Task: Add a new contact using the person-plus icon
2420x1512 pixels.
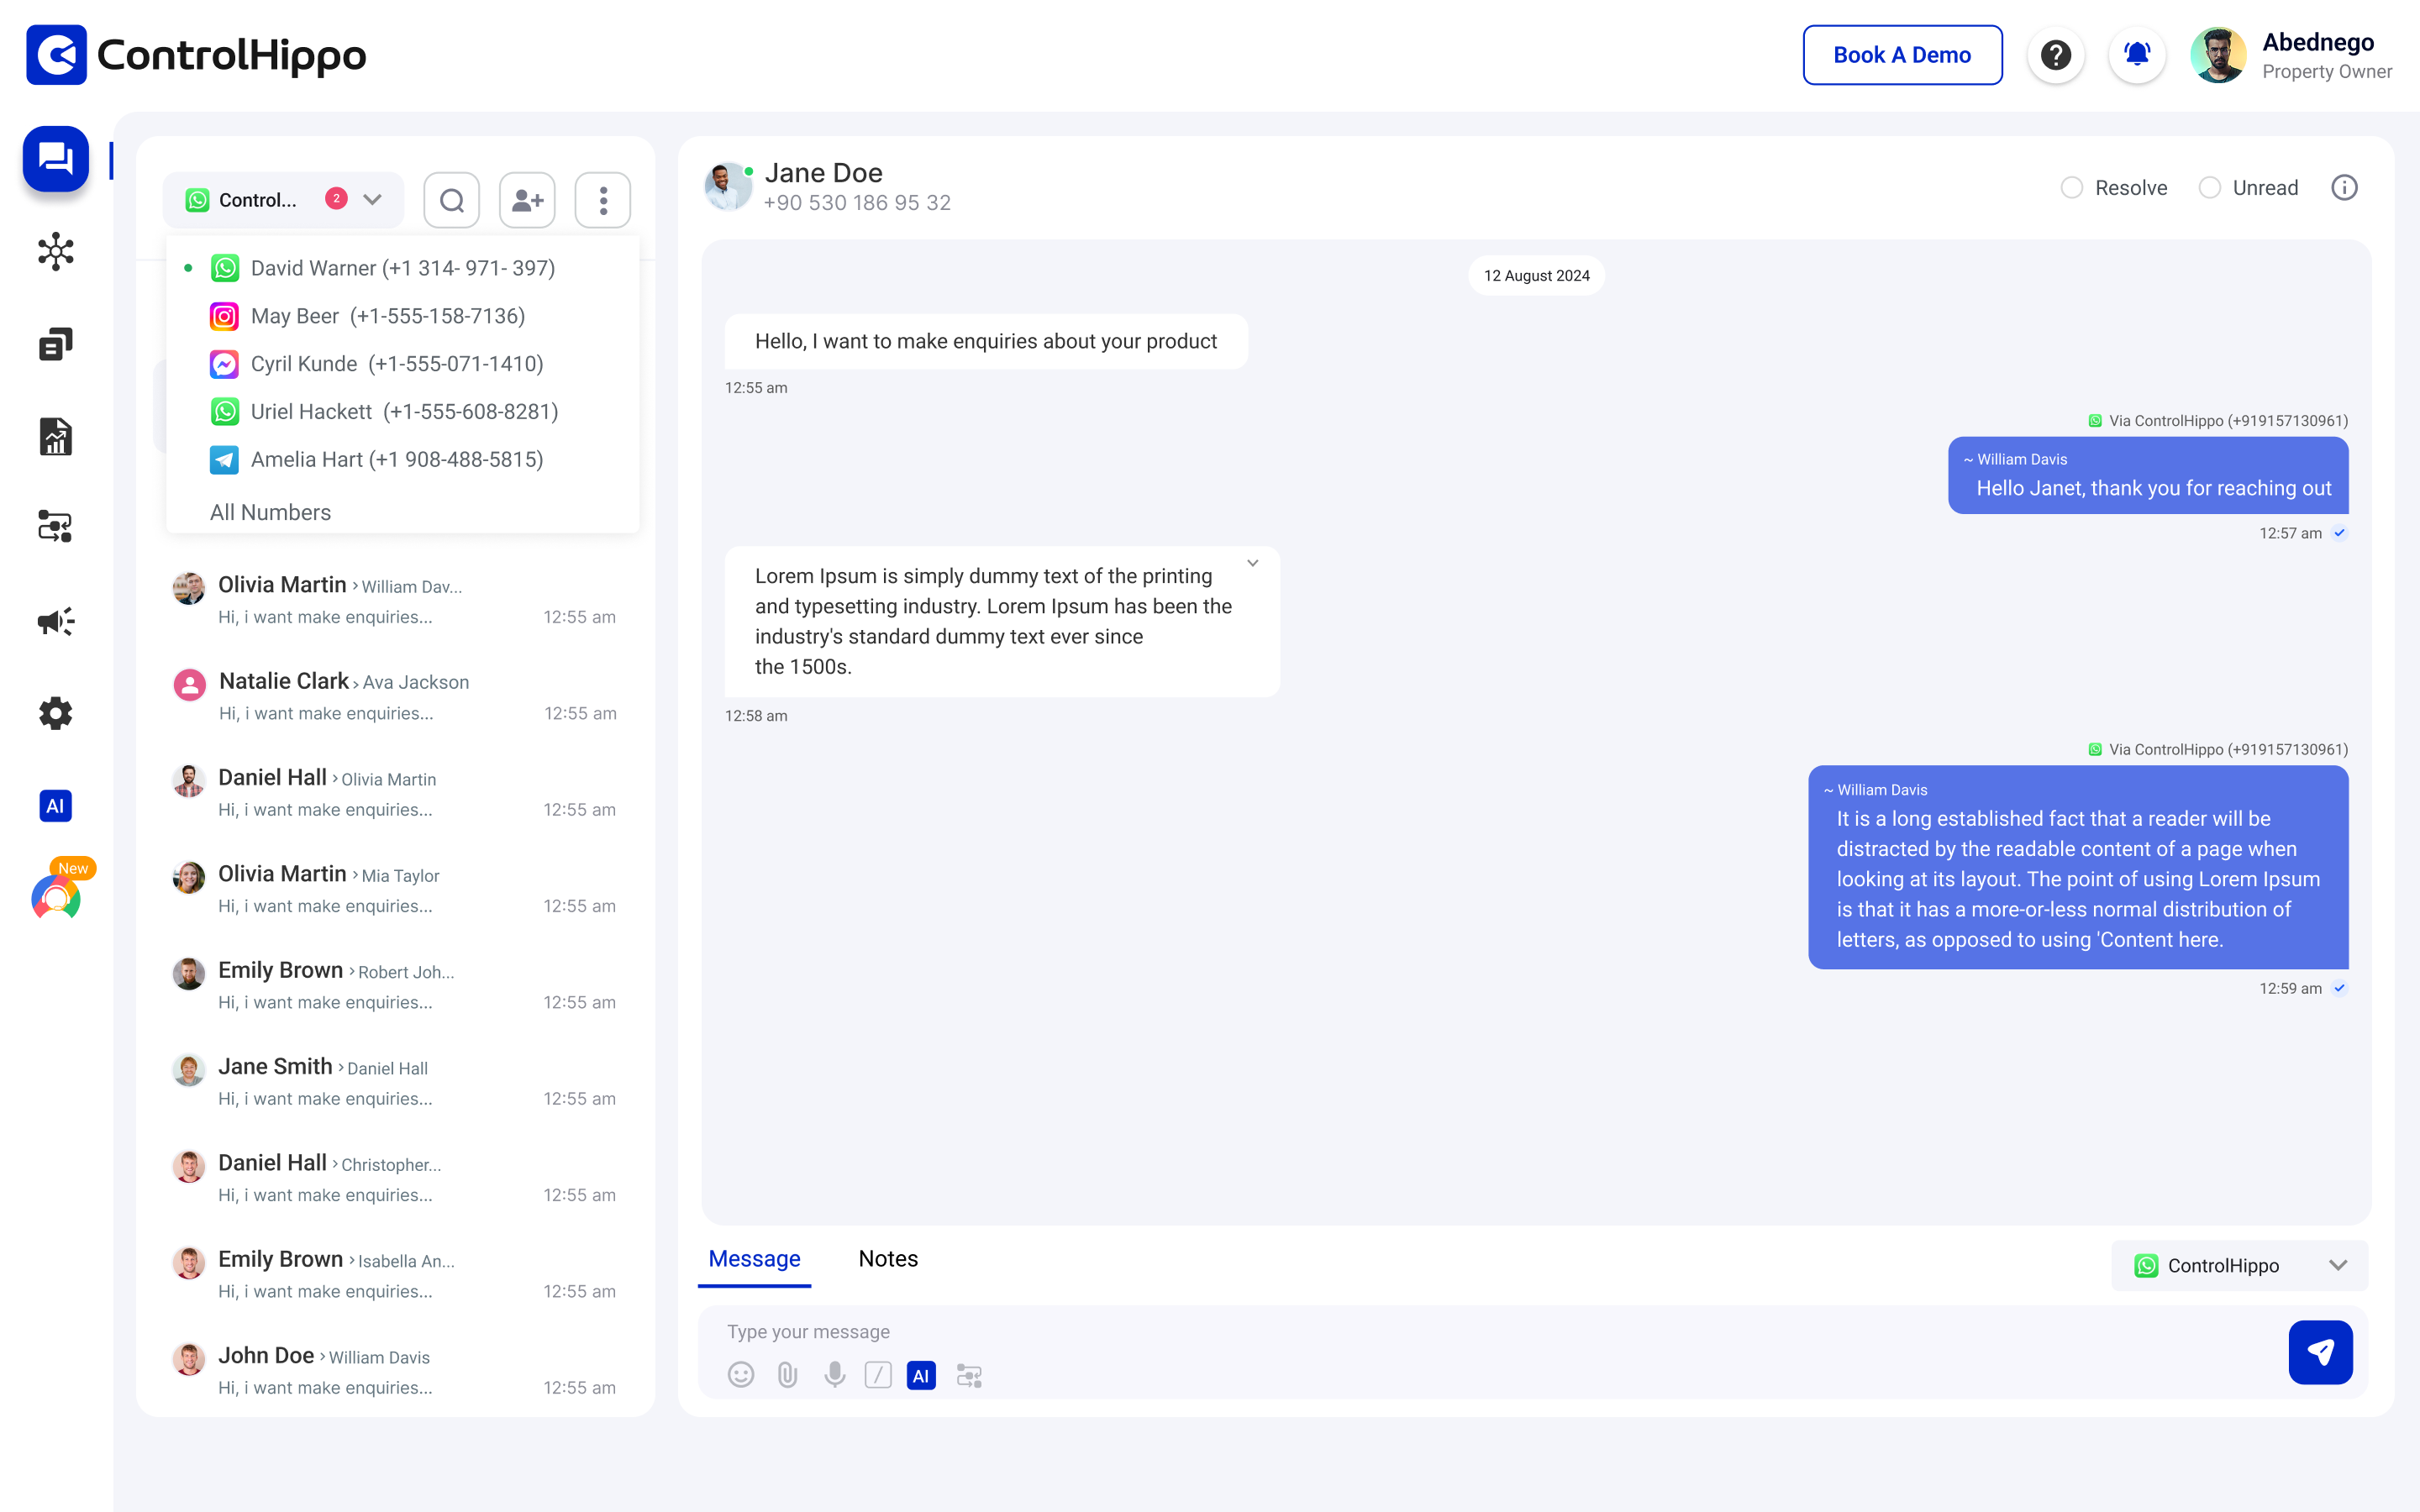Action: (527, 200)
